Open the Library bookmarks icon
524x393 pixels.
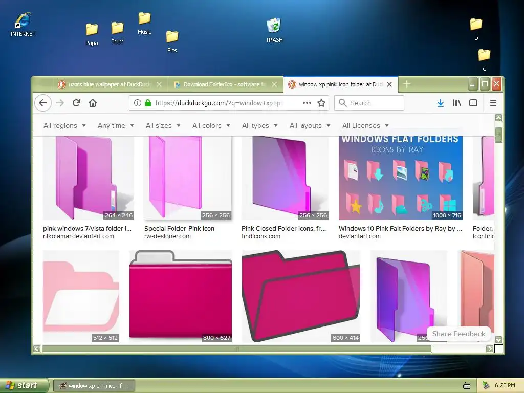coord(457,103)
